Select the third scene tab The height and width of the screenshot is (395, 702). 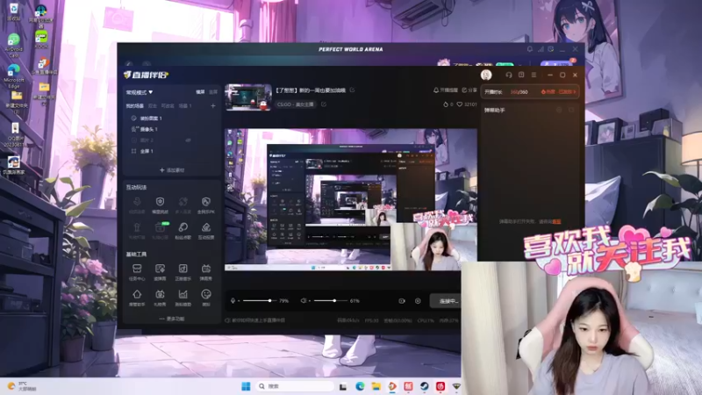168,106
